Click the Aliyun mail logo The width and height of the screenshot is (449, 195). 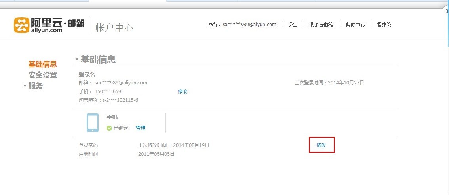tap(49, 25)
